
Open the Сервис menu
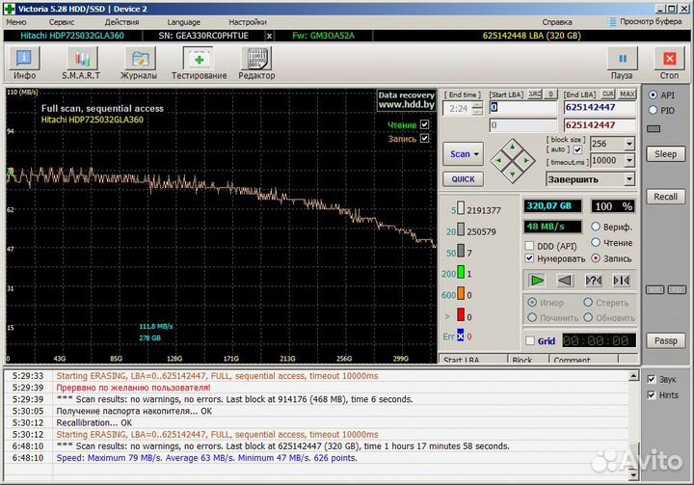tap(62, 21)
